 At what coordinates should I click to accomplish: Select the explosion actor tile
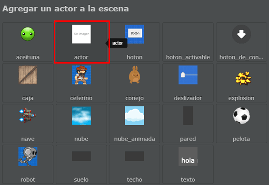(x=241, y=83)
